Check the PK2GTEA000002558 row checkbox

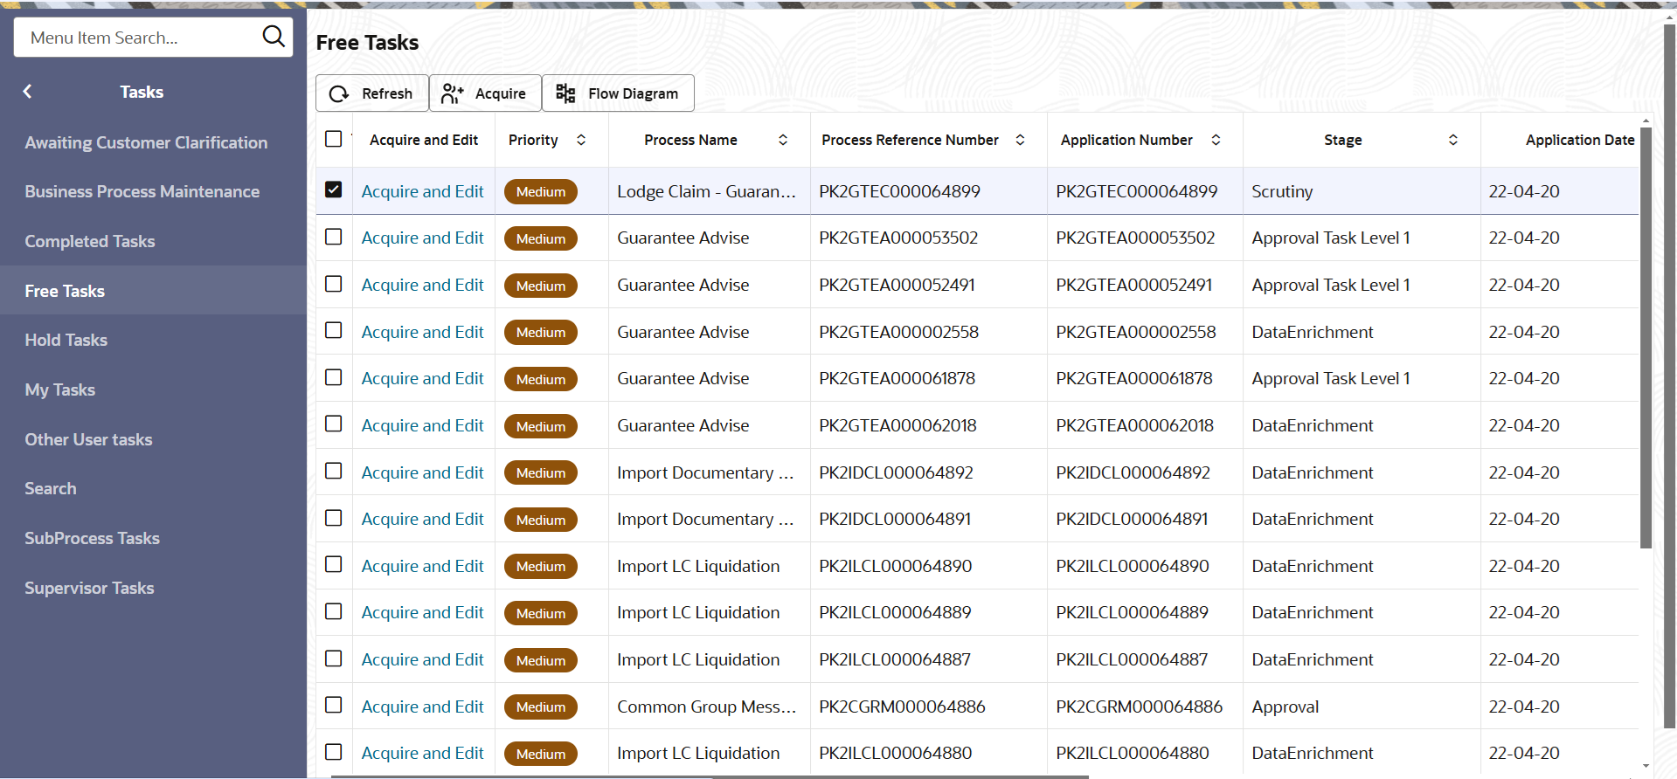pyautogui.click(x=333, y=330)
